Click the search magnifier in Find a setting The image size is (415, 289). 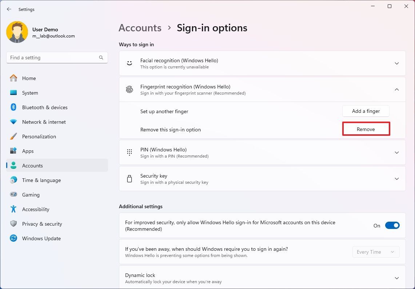(x=101, y=57)
